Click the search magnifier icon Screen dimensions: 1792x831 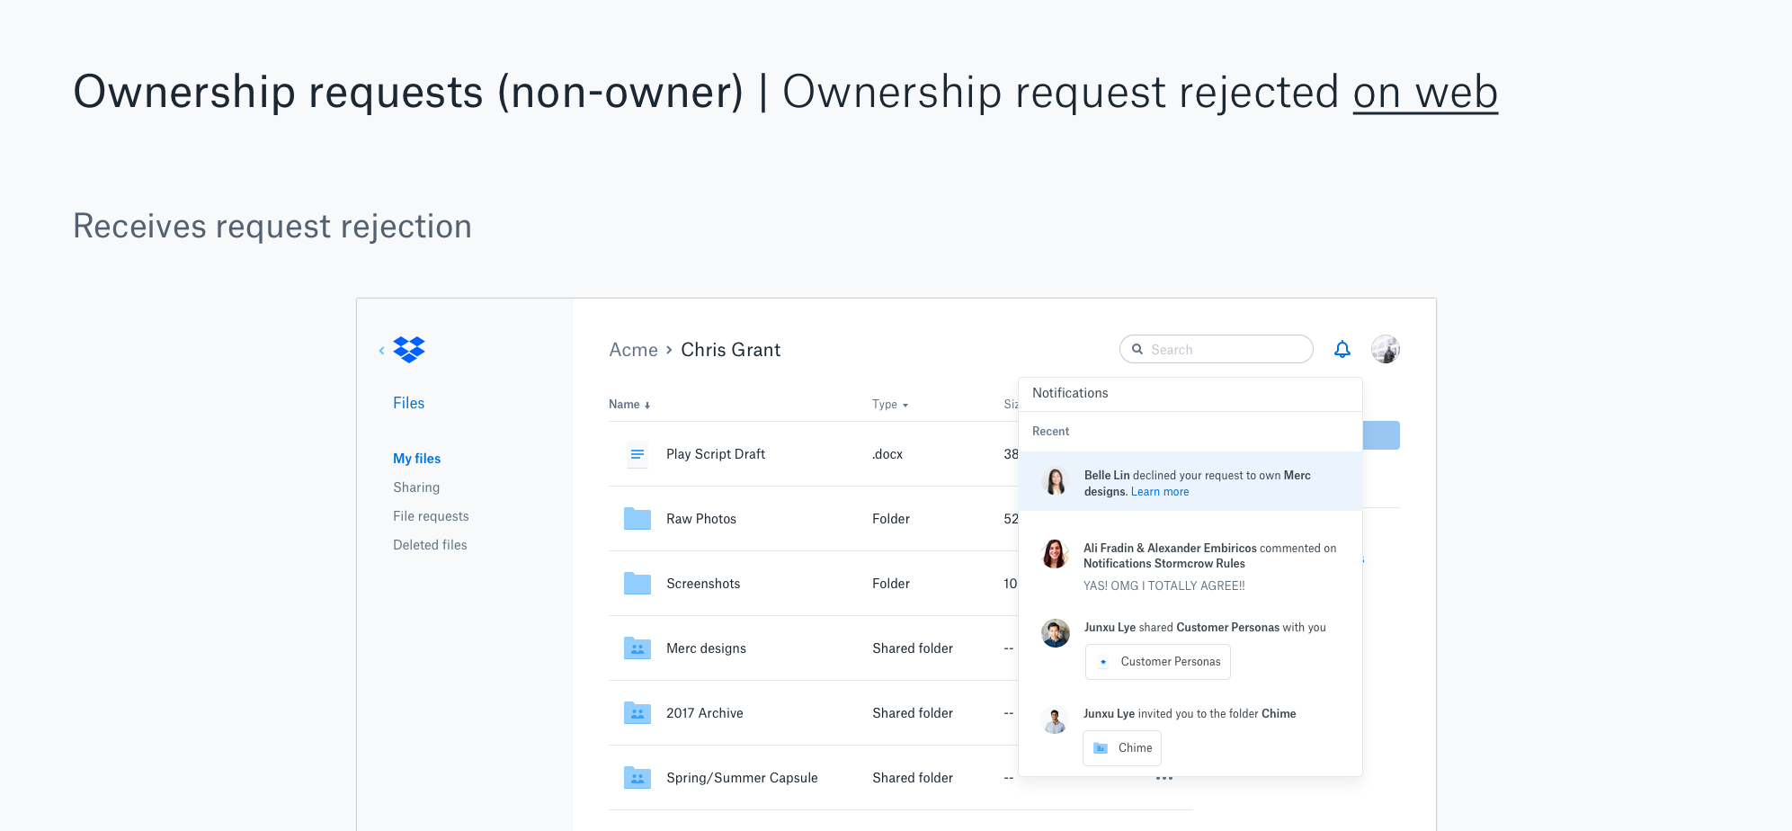pyautogui.click(x=1137, y=349)
